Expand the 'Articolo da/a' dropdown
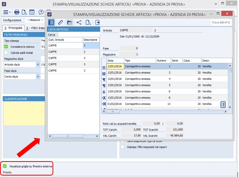 38,65
